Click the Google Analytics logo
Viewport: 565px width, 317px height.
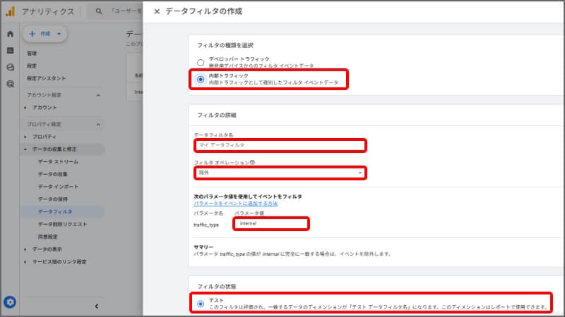(x=10, y=11)
